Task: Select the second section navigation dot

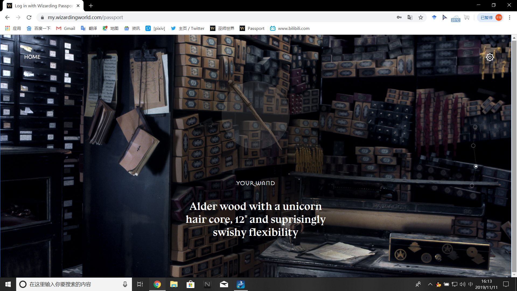Action: 473,146
